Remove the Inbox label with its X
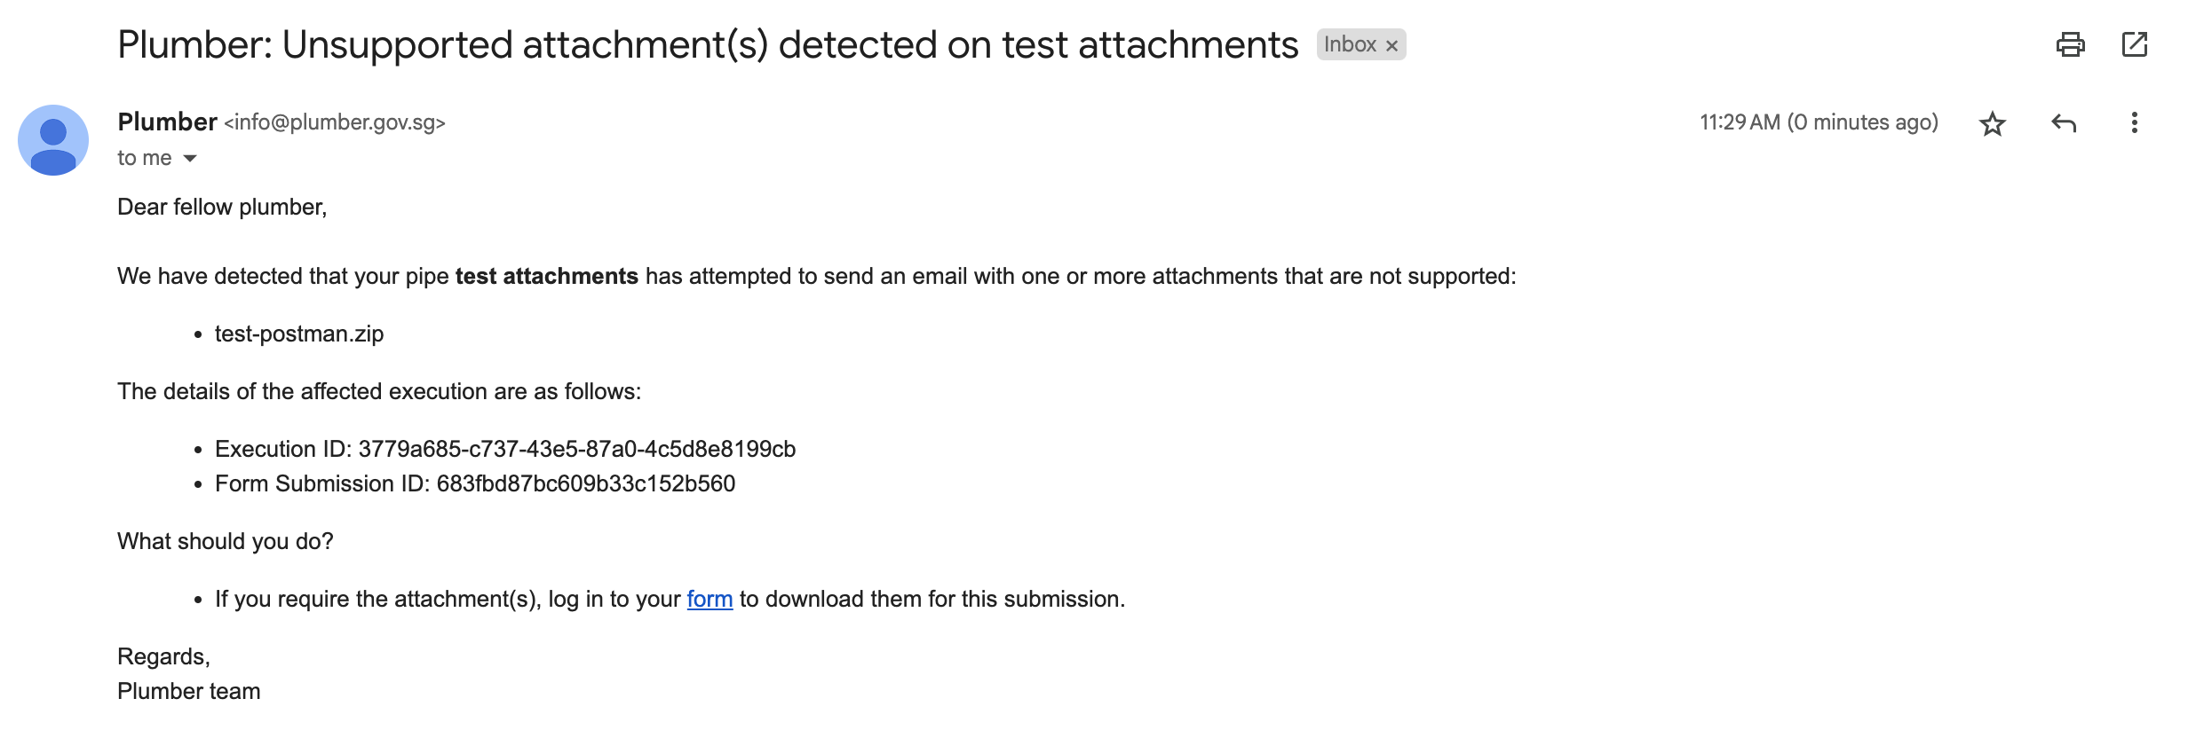 pyautogui.click(x=1392, y=46)
